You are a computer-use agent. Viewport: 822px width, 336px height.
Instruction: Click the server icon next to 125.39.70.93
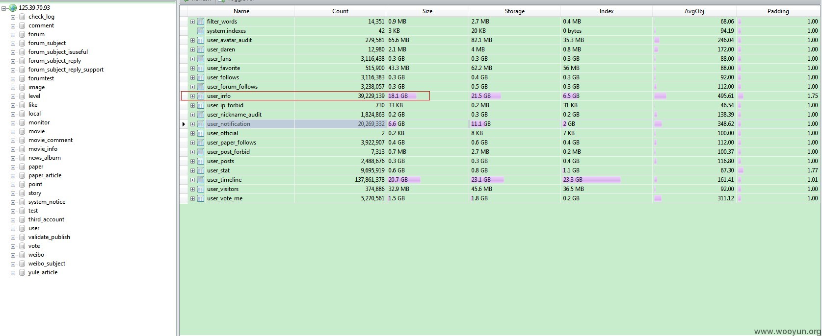13,8
